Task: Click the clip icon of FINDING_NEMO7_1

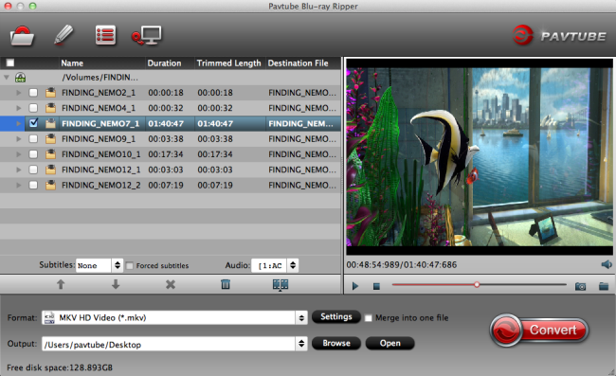Action: (x=50, y=124)
